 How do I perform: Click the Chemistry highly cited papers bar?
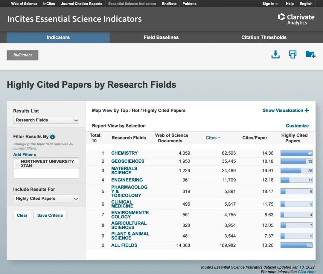pyautogui.click(x=296, y=153)
